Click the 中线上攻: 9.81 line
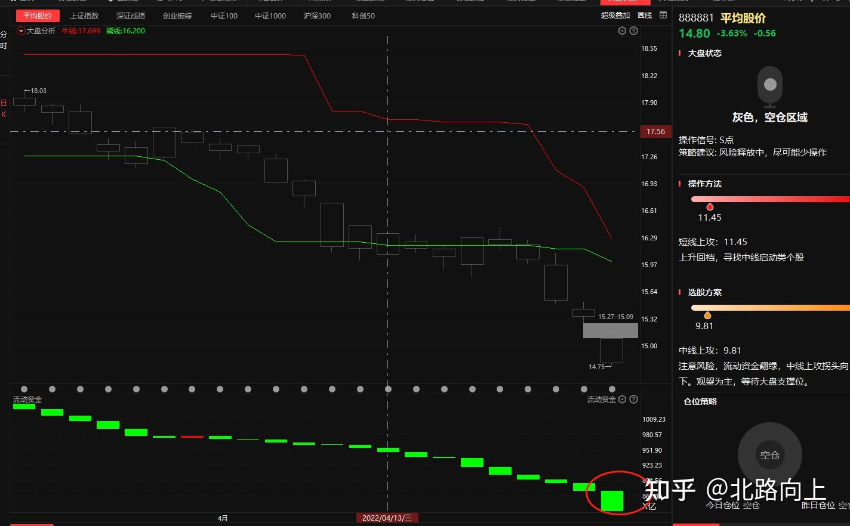The image size is (850, 526). (x=710, y=351)
